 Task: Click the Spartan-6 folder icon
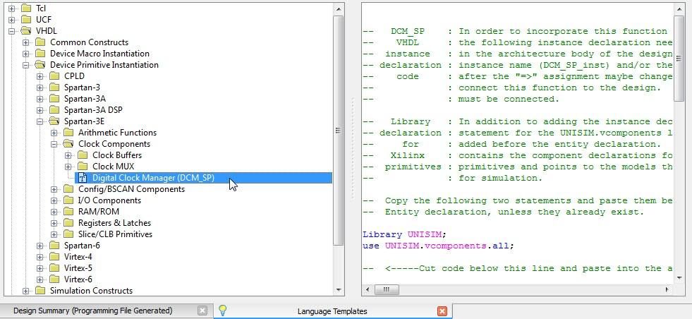(54, 245)
